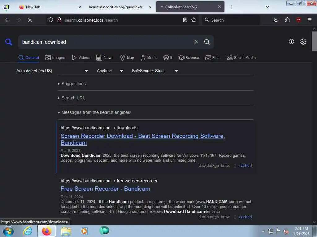Open the SearXNG about info icon
This screenshot has width=317, height=237.
(291, 42)
